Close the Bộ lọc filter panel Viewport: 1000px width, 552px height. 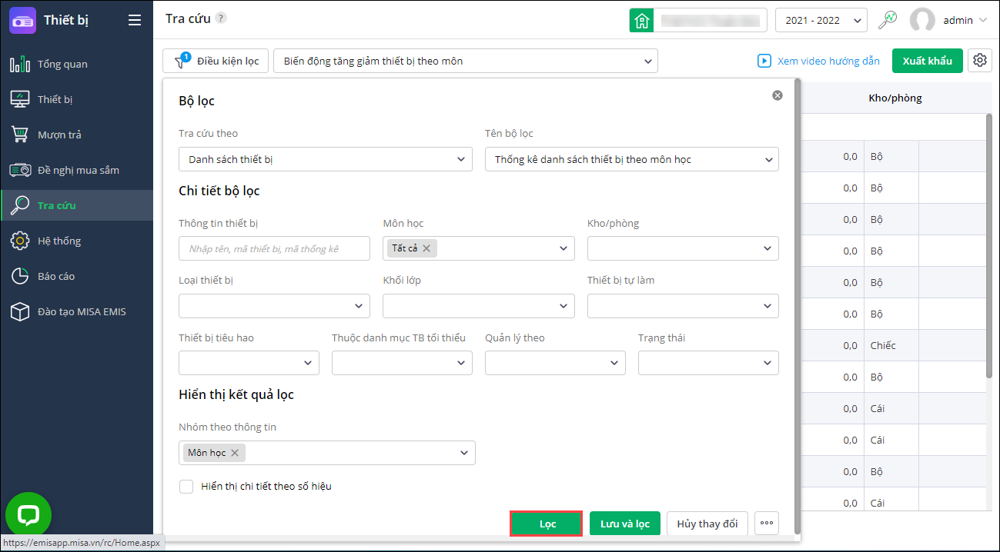[778, 95]
